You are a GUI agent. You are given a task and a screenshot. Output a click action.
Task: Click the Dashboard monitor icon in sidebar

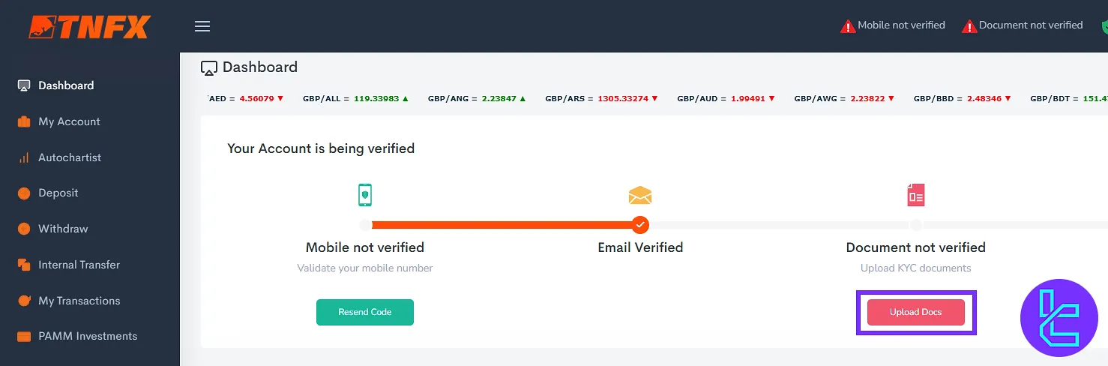[x=24, y=85]
